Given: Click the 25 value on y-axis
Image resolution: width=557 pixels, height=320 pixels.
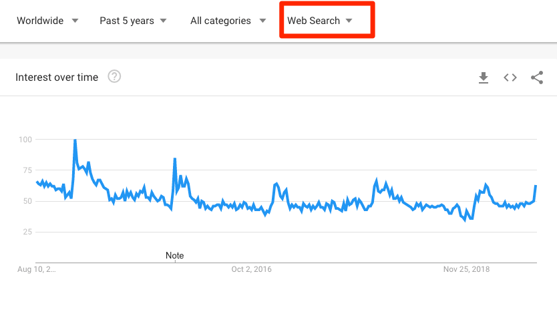Looking at the screenshot, I should click(x=27, y=232).
